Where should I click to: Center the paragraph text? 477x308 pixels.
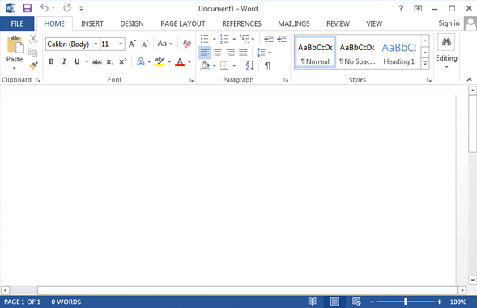click(x=218, y=53)
